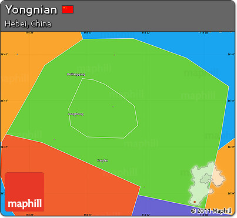
Task: Click the Handan city label
Action: 102,160
